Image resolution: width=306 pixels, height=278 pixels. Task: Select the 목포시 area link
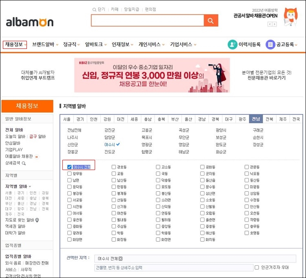pos(147,137)
